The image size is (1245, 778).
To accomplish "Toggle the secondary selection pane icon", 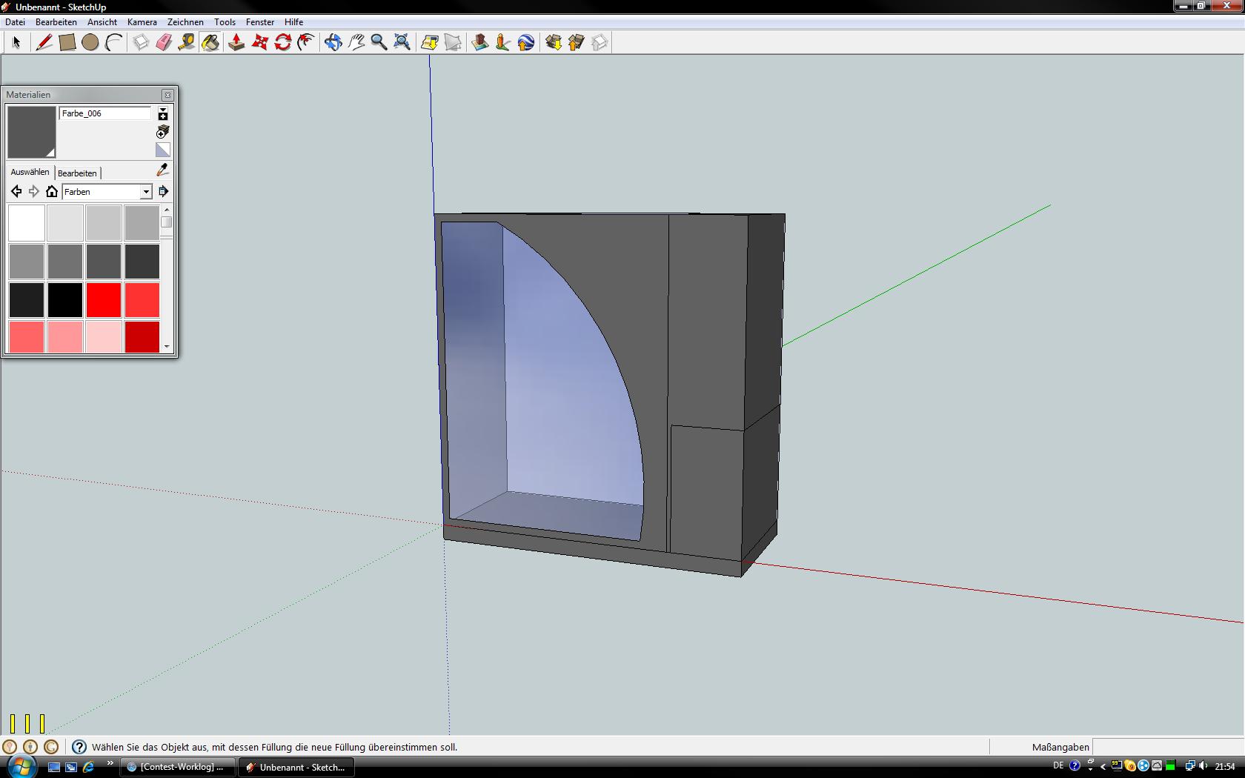I will (163, 114).
